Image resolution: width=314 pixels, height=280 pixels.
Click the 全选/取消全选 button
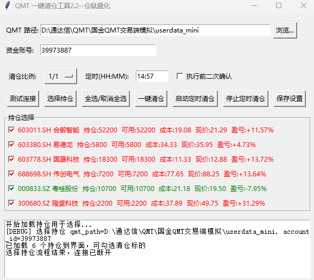pos(106,99)
